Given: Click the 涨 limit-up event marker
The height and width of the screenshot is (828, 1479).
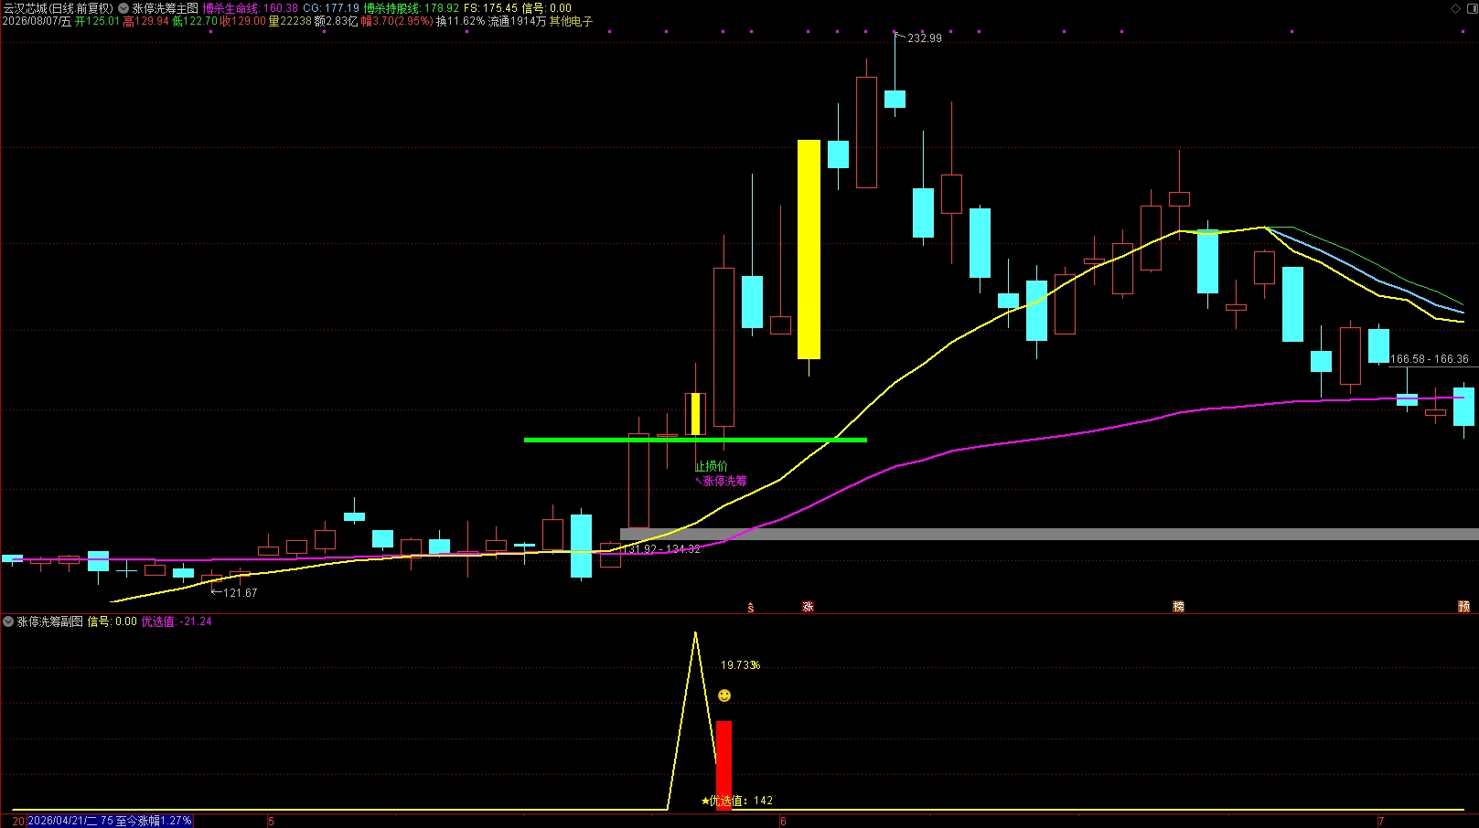Looking at the screenshot, I should [808, 607].
